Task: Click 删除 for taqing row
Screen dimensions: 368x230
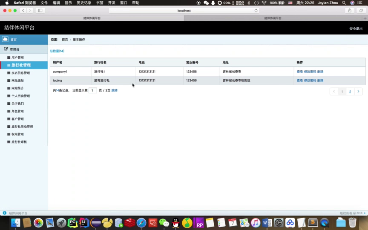Action: coord(320,80)
